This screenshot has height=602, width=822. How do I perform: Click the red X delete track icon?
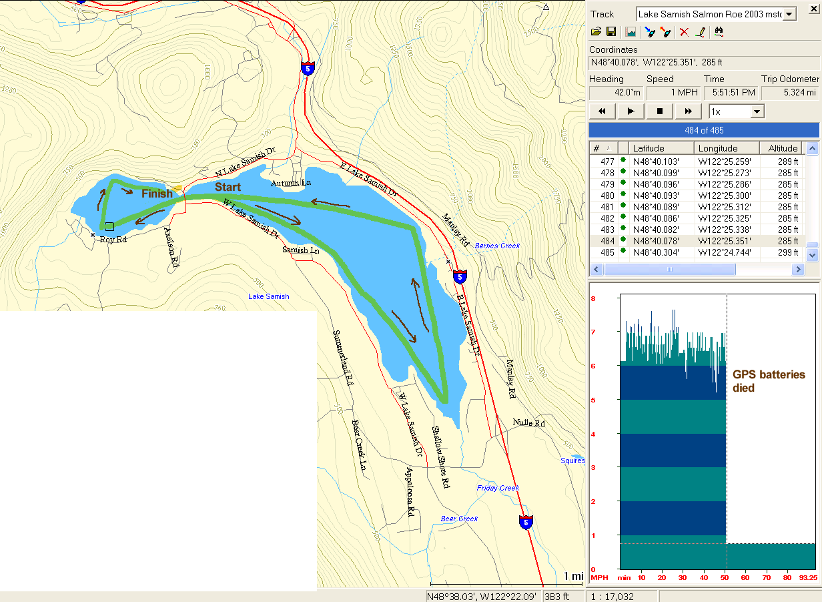coord(684,31)
